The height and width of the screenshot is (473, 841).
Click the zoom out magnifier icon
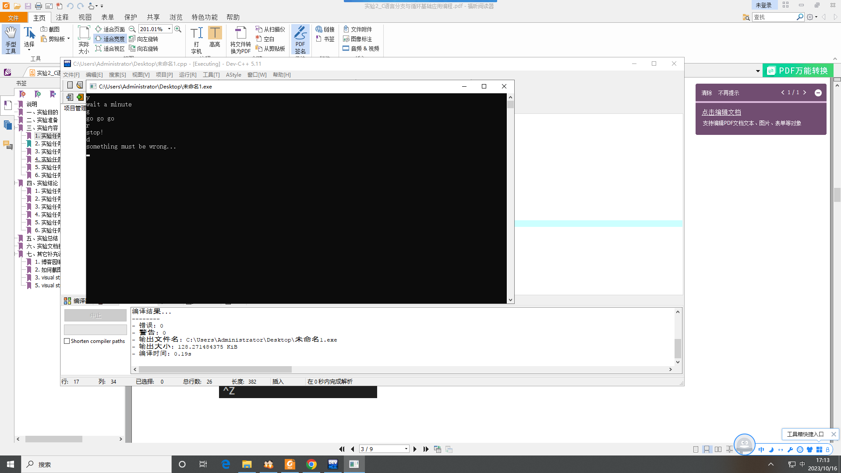[132, 29]
